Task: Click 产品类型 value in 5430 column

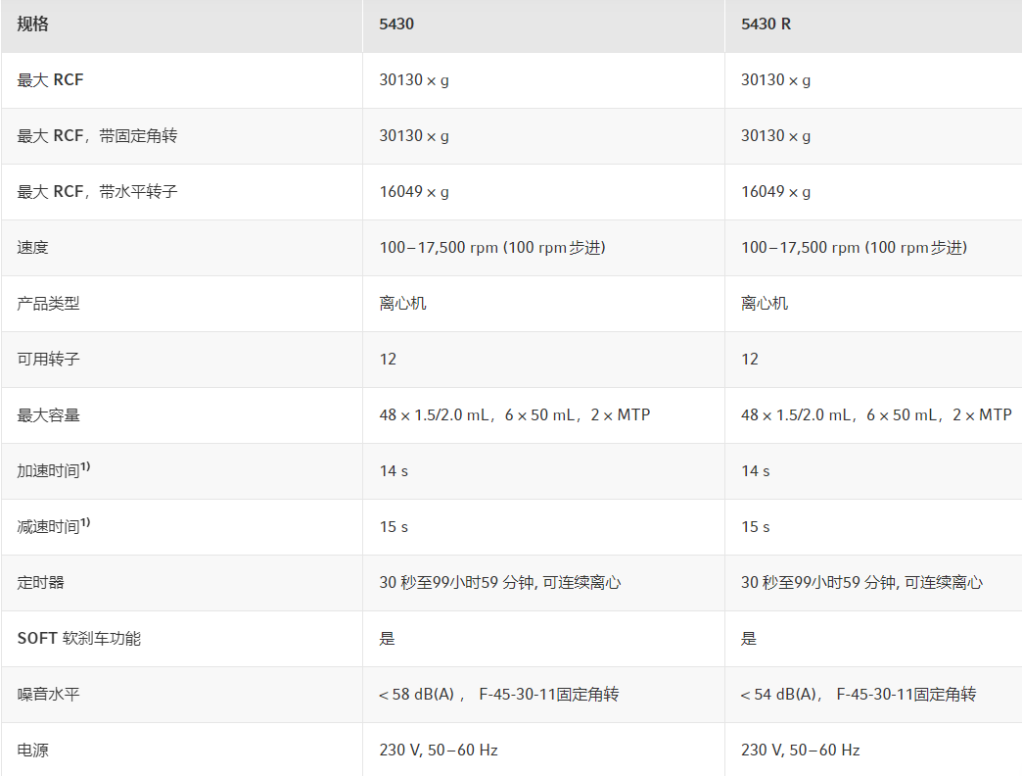Action: [402, 304]
